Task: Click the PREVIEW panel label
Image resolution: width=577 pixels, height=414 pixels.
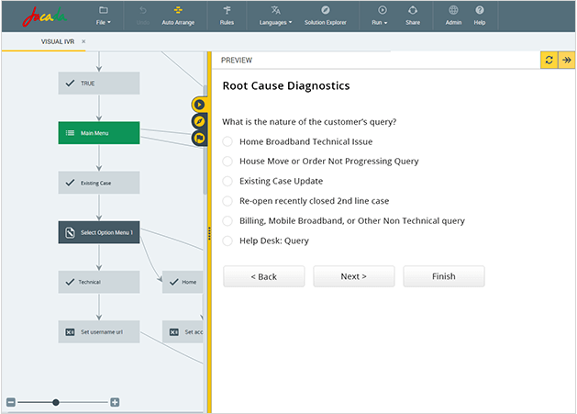Action: click(237, 61)
